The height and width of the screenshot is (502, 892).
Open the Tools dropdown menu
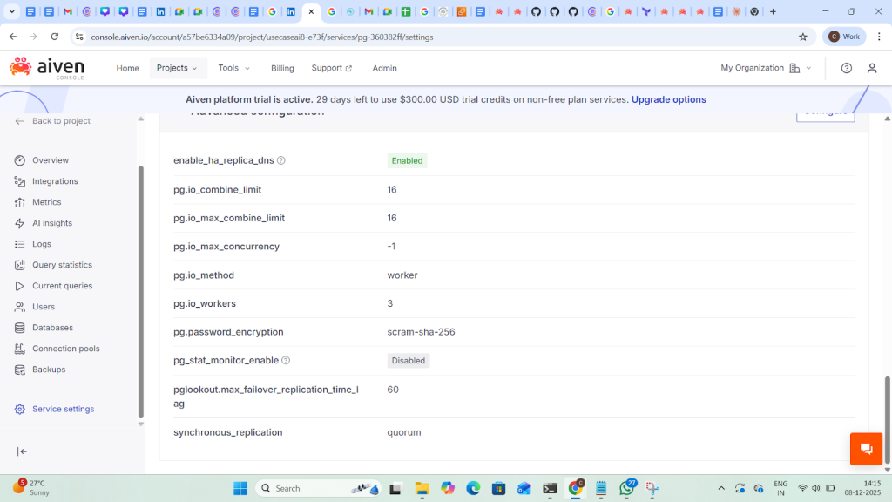pos(233,68)
